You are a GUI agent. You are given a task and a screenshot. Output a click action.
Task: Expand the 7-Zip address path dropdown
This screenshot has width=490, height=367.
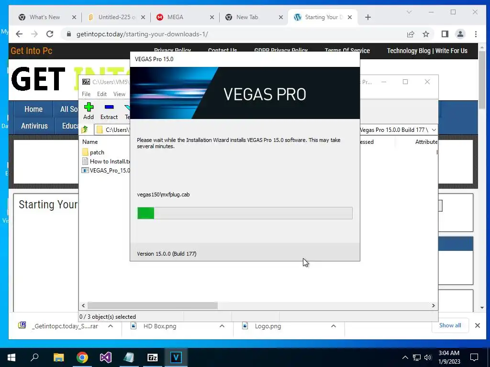[434, 130]
